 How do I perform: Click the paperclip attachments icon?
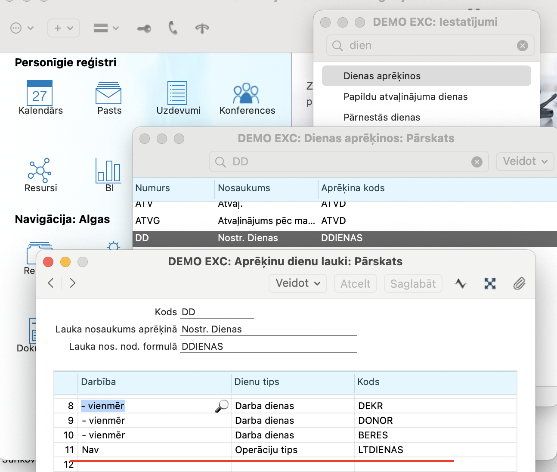519,284
